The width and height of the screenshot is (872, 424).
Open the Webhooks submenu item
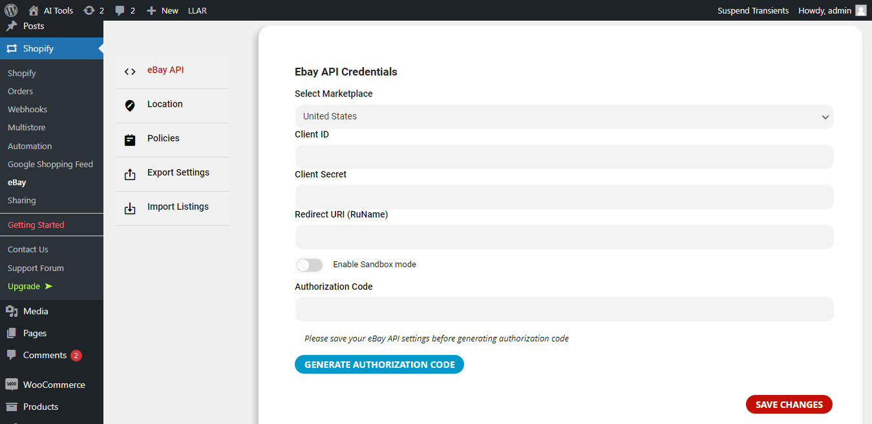coord(27,109)
